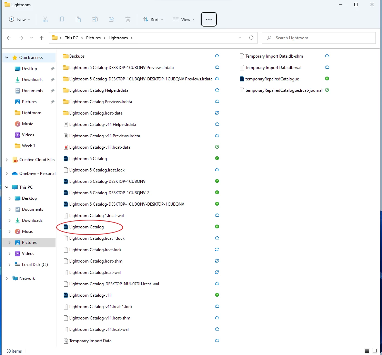Select temporaryRepairedCatalogue.lrcat-journal file
382x355 pixels.
tap(284, 90)
